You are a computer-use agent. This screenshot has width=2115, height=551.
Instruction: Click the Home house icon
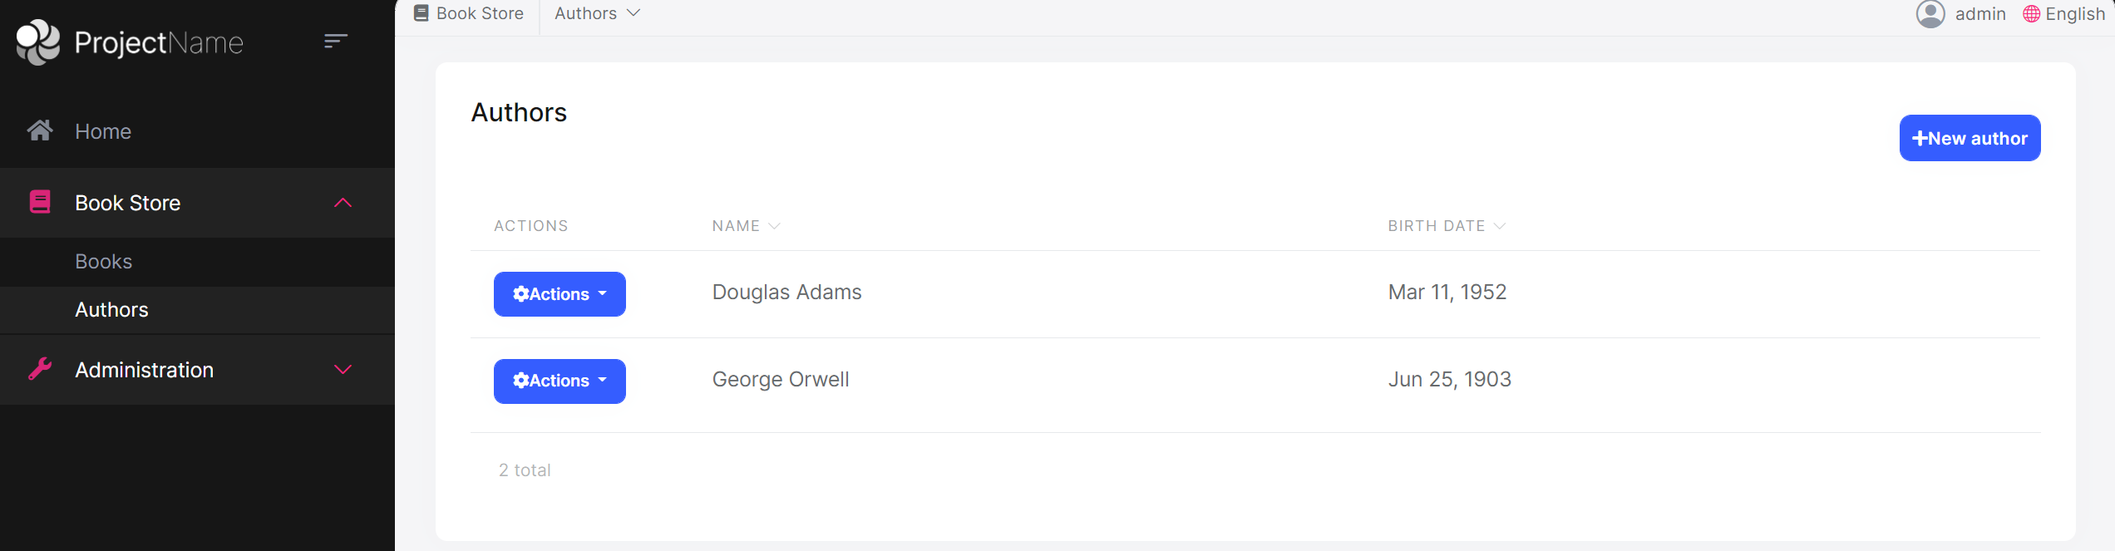coord(40,130)
